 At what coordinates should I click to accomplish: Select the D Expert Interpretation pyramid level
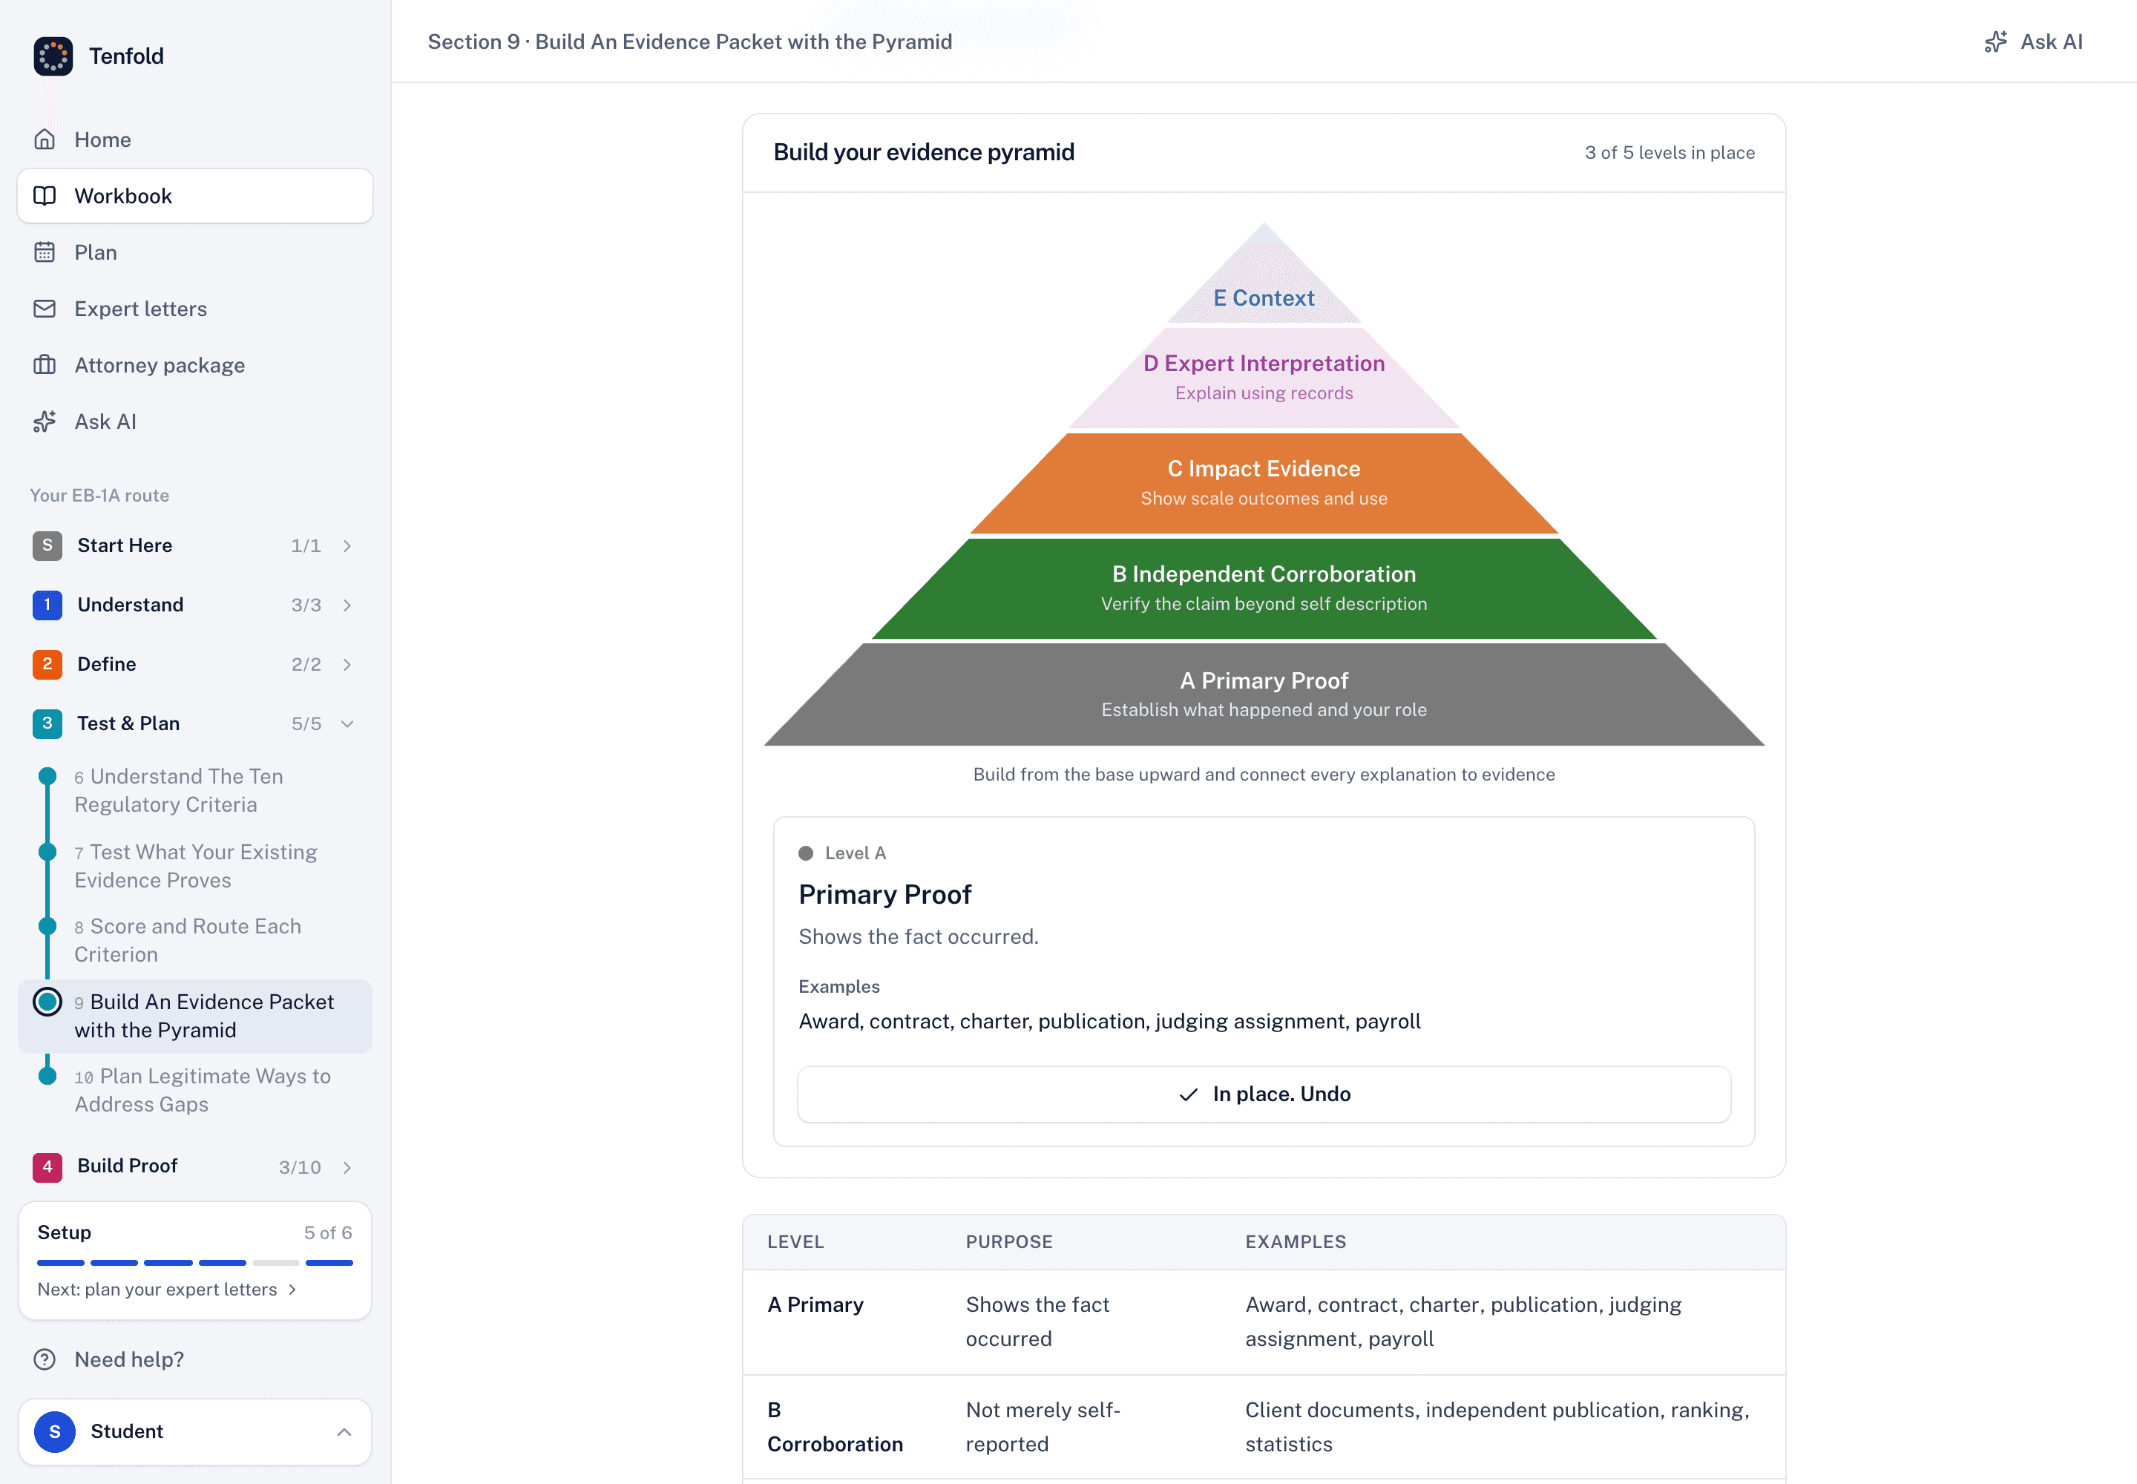click(1264, 378)
